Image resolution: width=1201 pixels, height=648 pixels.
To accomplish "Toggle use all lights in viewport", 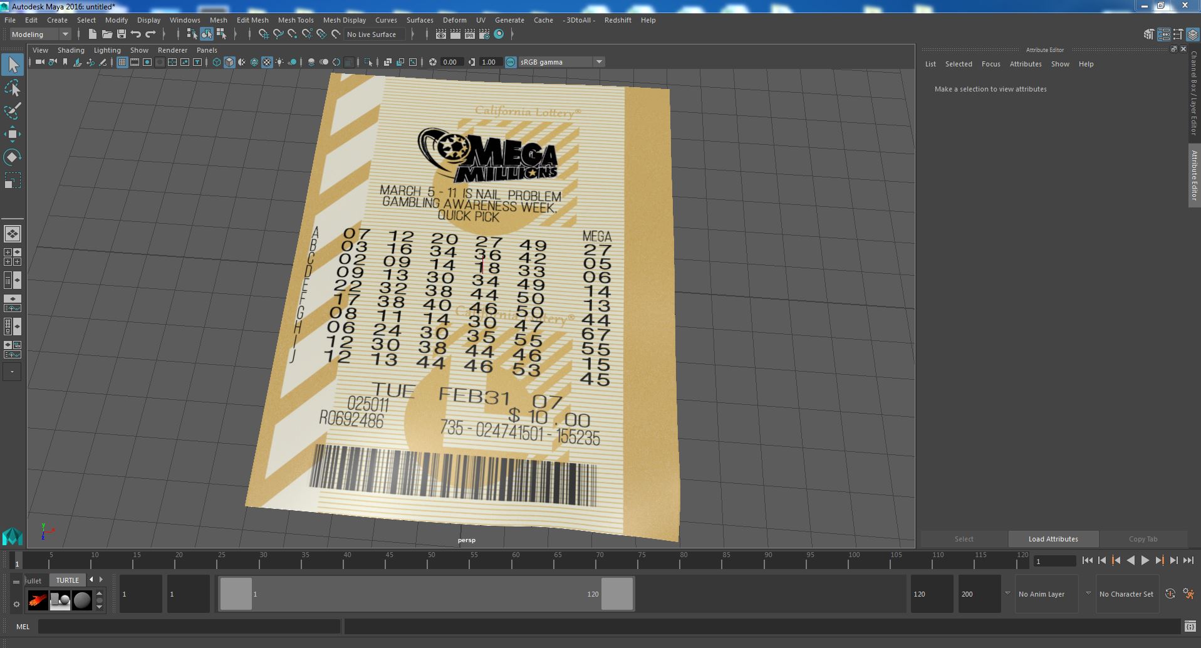I will 279,62.
